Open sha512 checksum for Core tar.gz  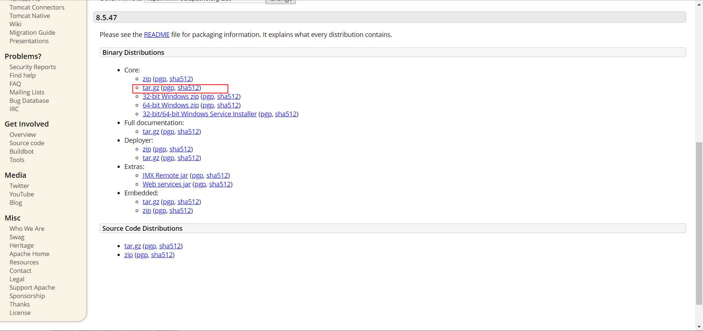[188, 88]
